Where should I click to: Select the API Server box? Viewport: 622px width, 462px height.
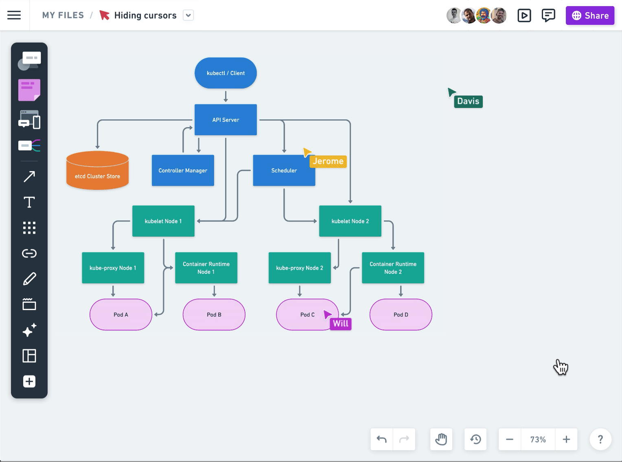pyautogui.click(x=226, y=120)
